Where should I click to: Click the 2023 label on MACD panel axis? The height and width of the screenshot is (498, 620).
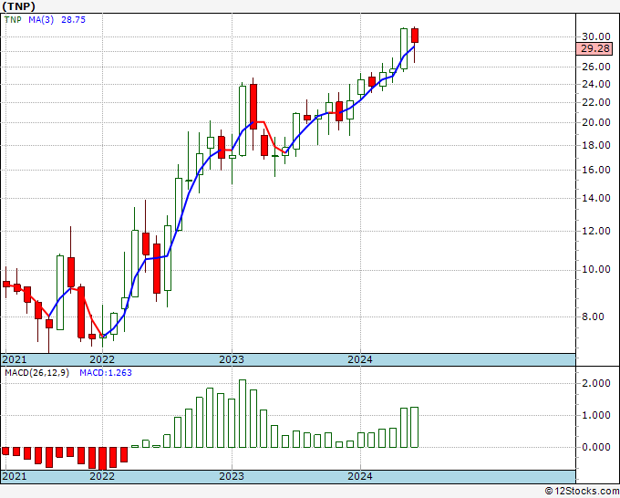232,476
